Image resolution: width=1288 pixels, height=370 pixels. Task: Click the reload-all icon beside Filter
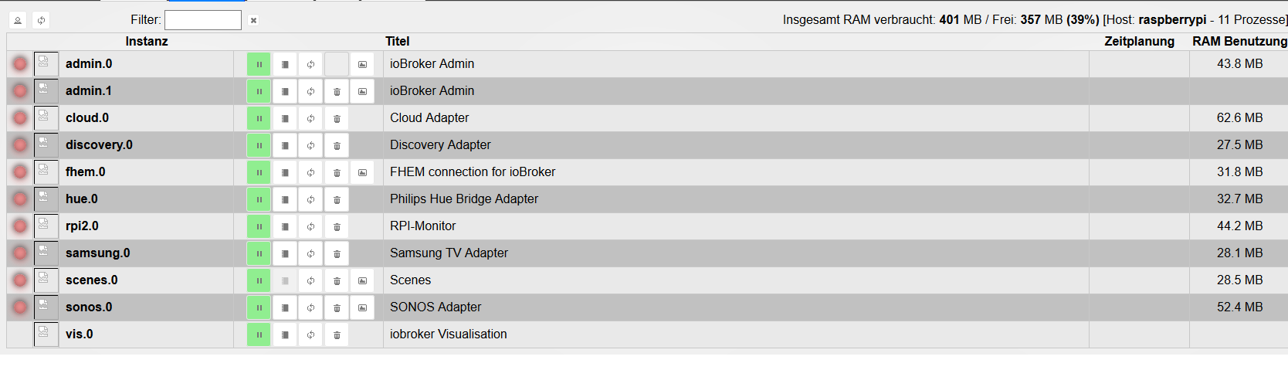pyautogui.click(x=41, y=20)
